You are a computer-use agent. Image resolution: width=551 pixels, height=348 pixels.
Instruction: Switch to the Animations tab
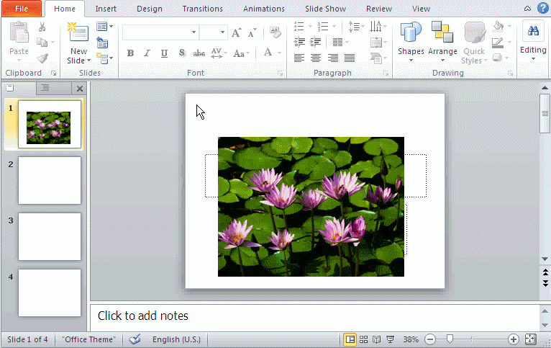coord(264,9)
